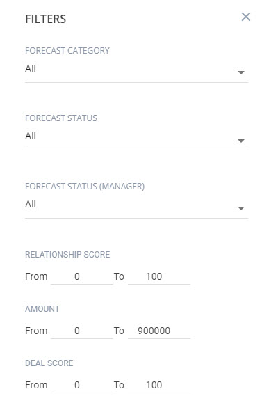The height and width of the screenshot is (419, 271).
Task: Expand the Forecast Status (Manager) 'All' field
Action: pos(137,207)
